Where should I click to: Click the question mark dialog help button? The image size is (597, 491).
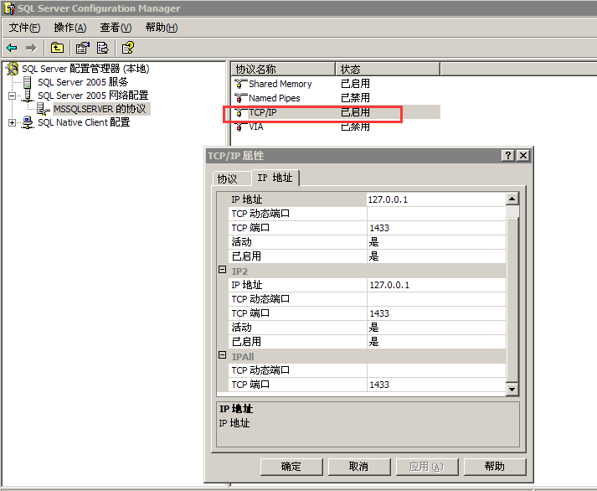click(508, 156)
